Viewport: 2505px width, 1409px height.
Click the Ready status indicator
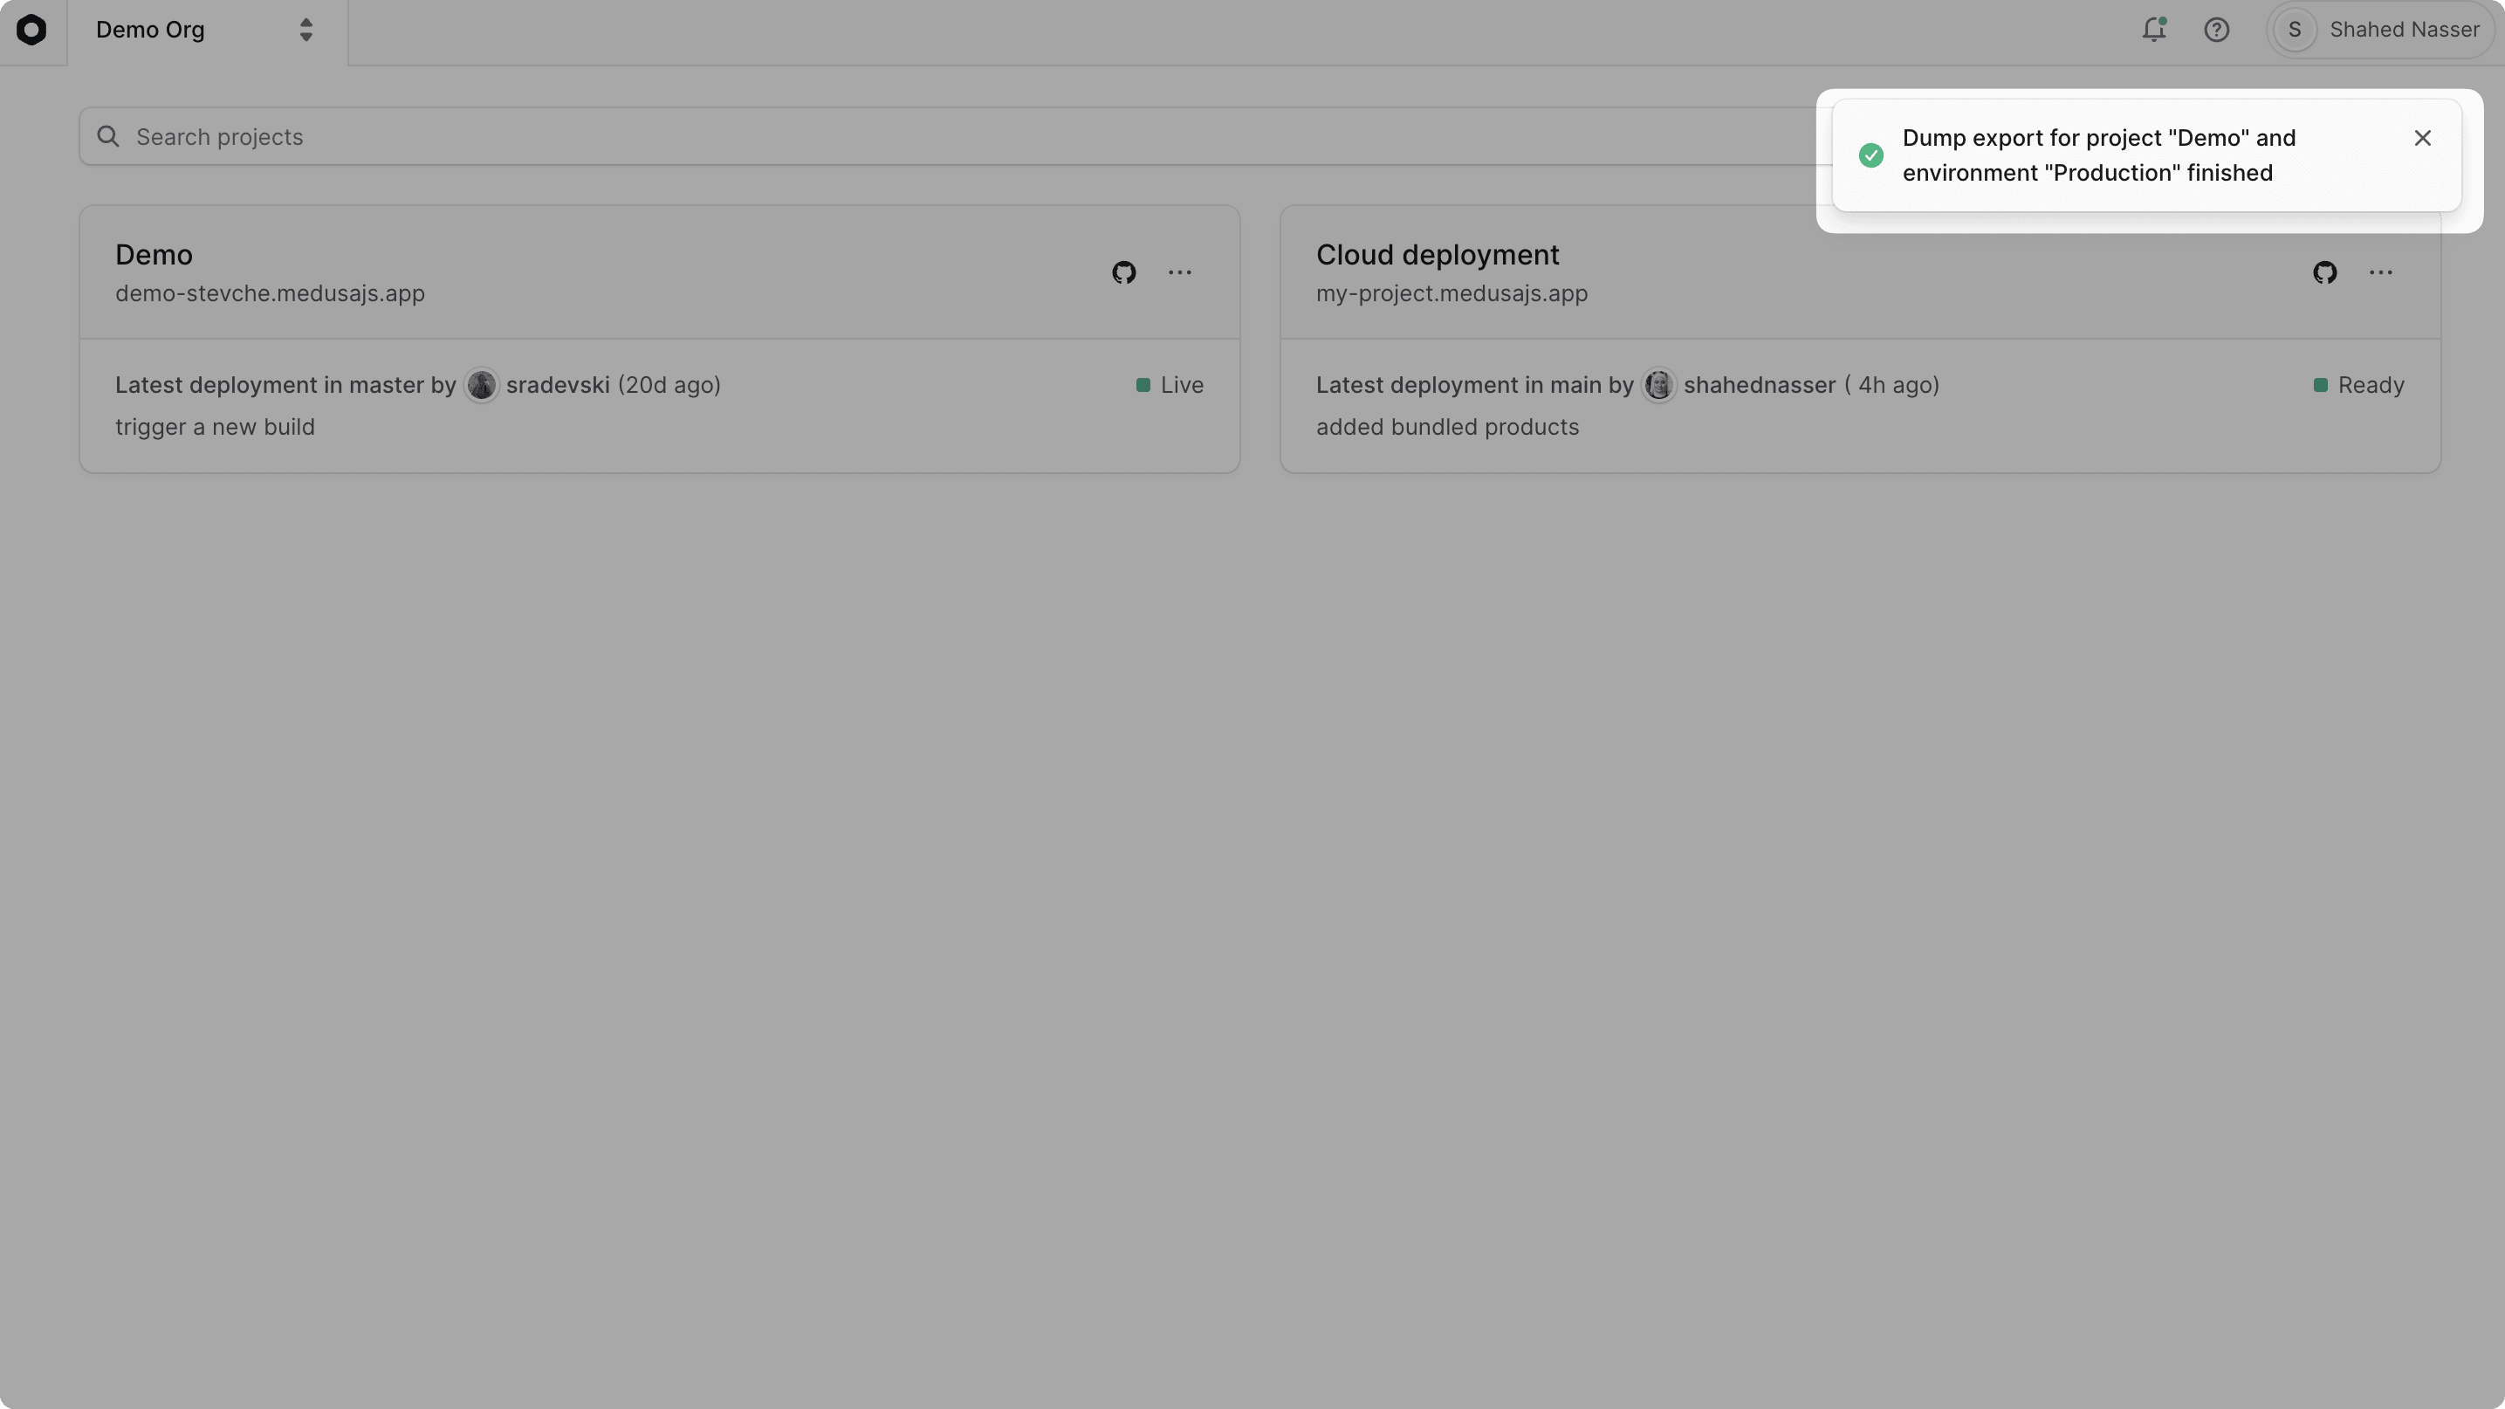[x=2358, y=385]
